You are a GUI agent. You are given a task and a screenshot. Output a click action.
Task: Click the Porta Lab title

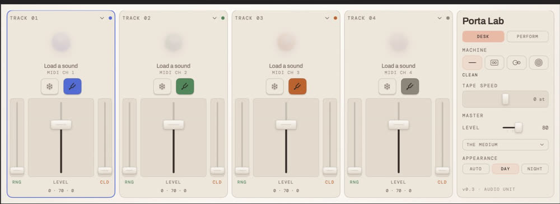(483, 21)
